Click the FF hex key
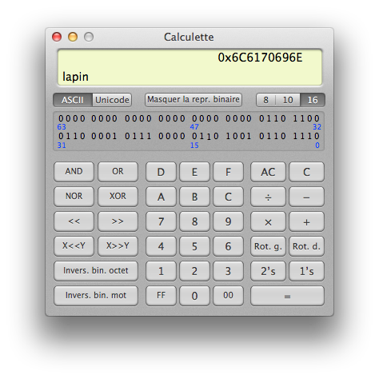This screenshot has height=379, width=379. [x=161, y=296]
